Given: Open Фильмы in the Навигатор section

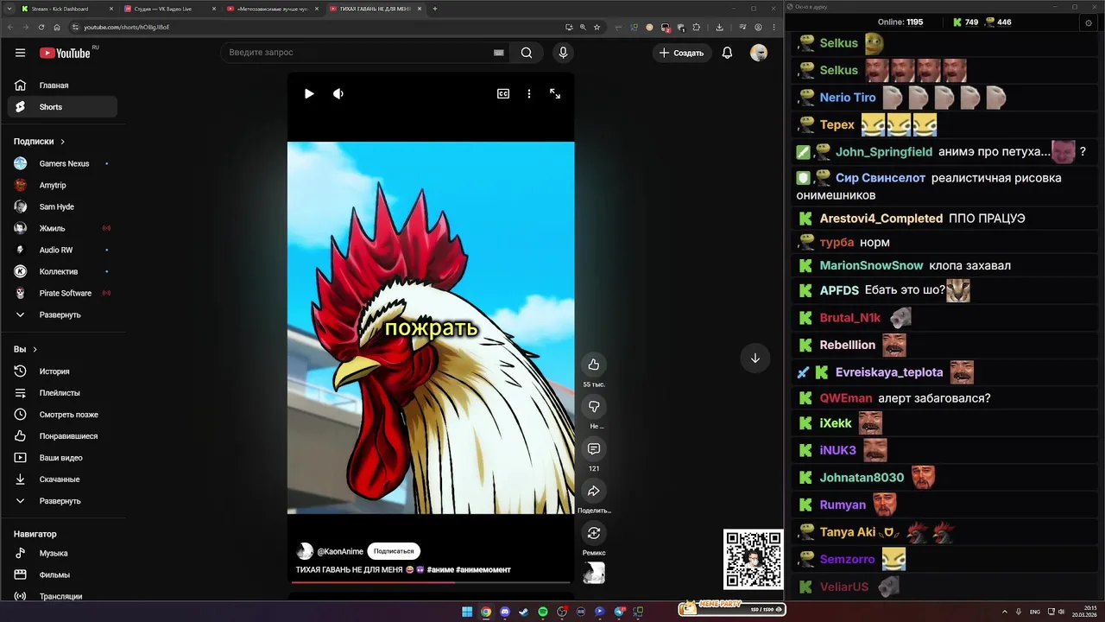Looking at the screenshot, I should 62,574.
